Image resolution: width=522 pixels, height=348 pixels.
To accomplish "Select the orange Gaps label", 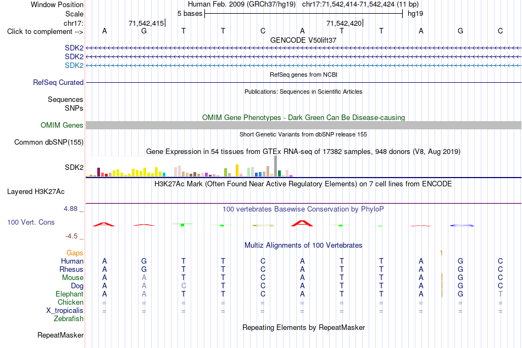I will tap(75, 253).
